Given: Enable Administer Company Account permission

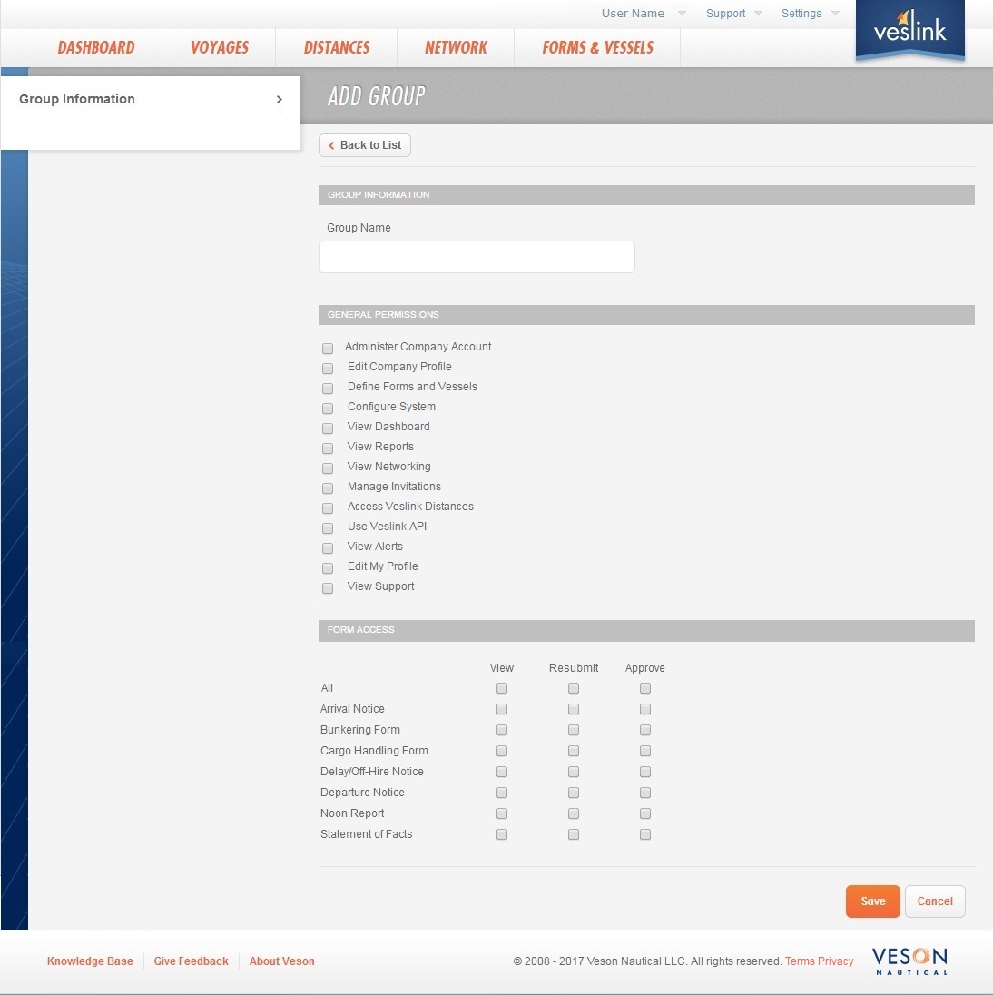Looking at the screenshot, I should point(327,348).
